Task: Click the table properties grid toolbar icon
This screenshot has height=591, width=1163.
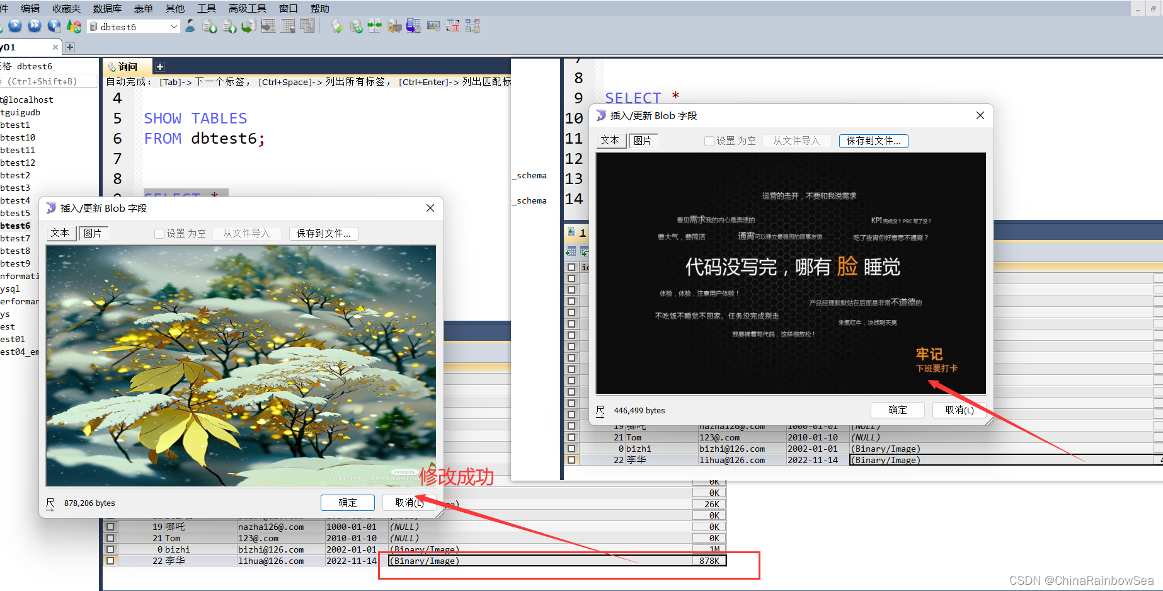Action: pyautogui.click(x=288, y=26)
